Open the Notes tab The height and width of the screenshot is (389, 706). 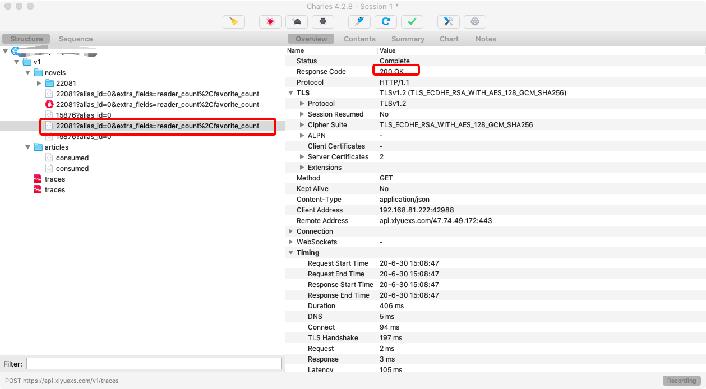(486, 39)
